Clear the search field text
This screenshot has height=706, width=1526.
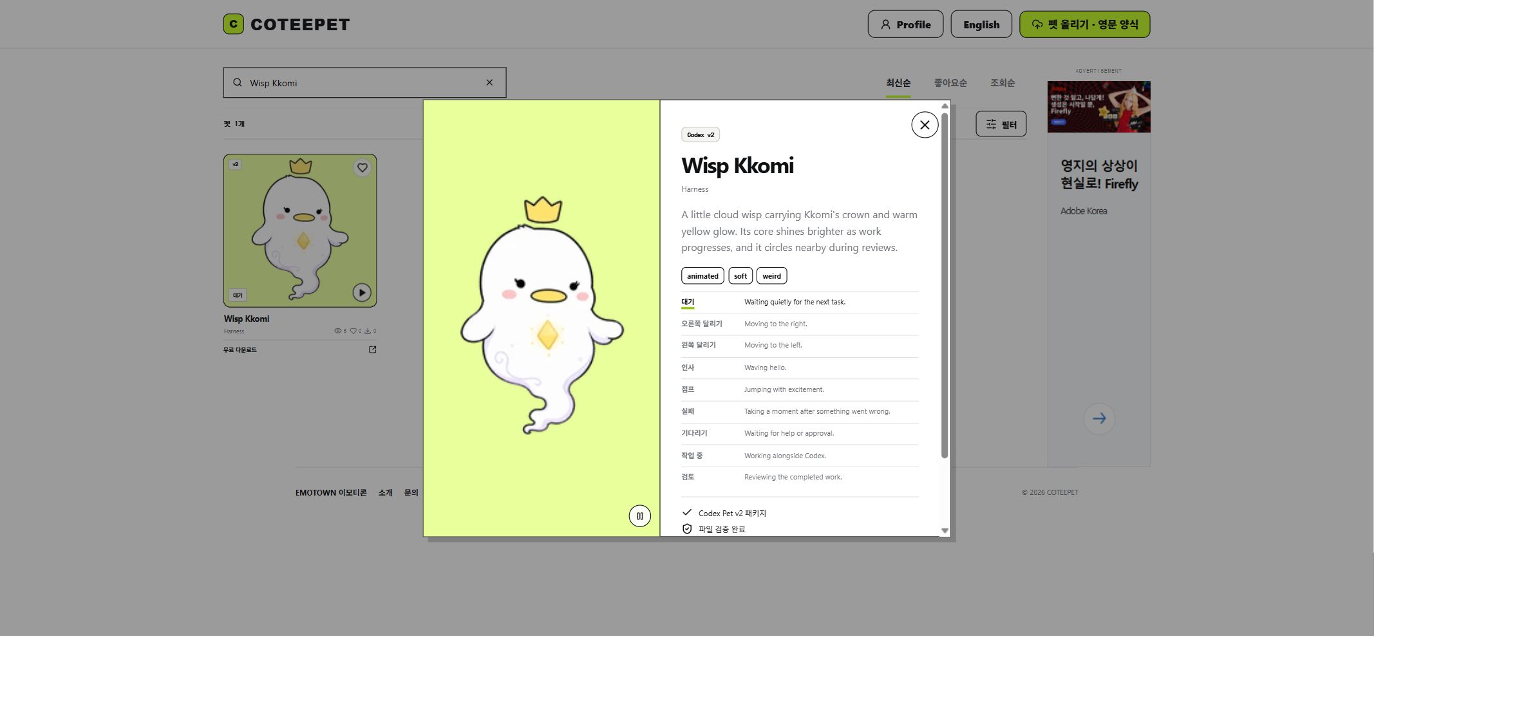(x=489, y=82)
